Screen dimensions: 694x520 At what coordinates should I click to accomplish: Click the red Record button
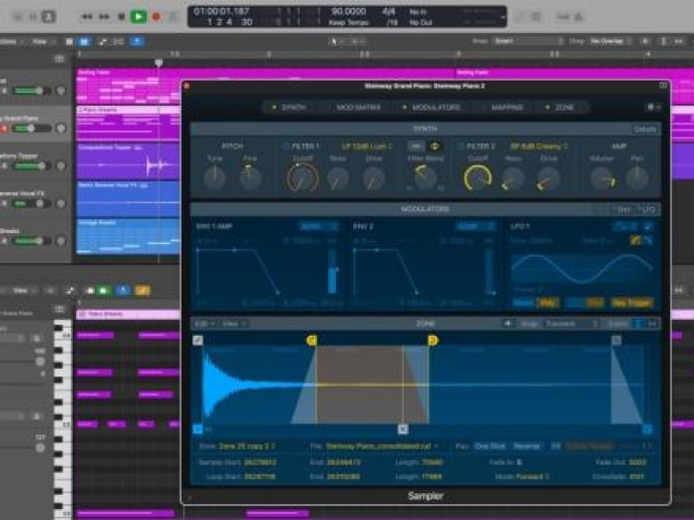[156, 17]
